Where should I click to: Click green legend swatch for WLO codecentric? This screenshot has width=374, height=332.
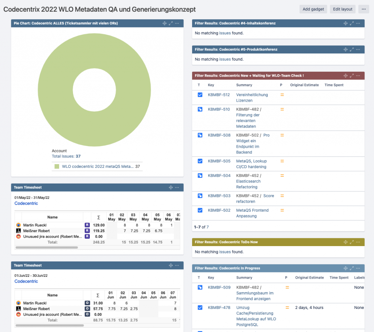57,166
